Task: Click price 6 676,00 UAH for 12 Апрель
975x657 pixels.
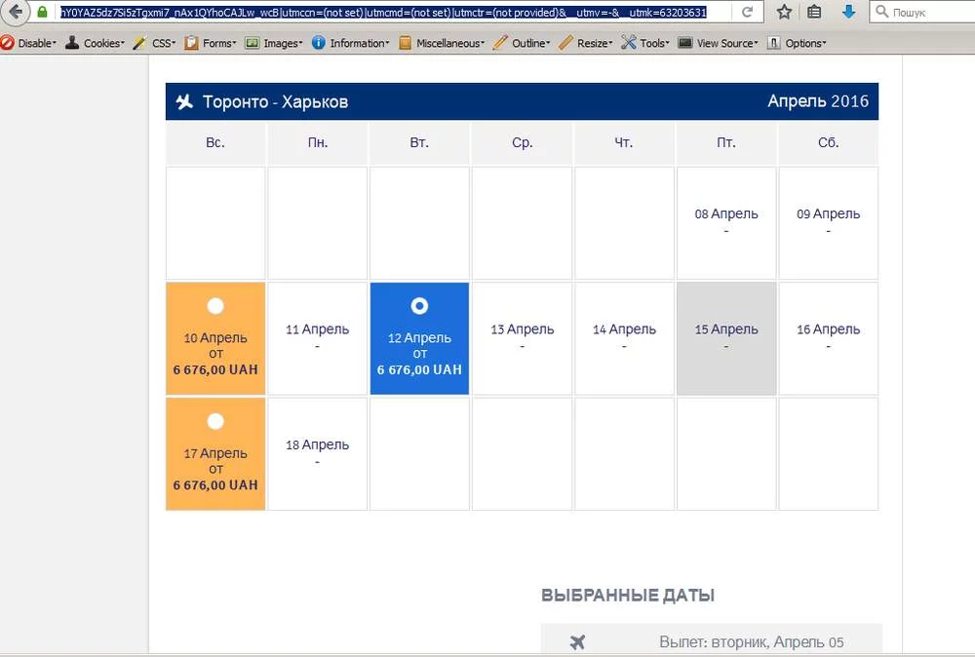Action: pyautogui.click(x=419, y=369)
